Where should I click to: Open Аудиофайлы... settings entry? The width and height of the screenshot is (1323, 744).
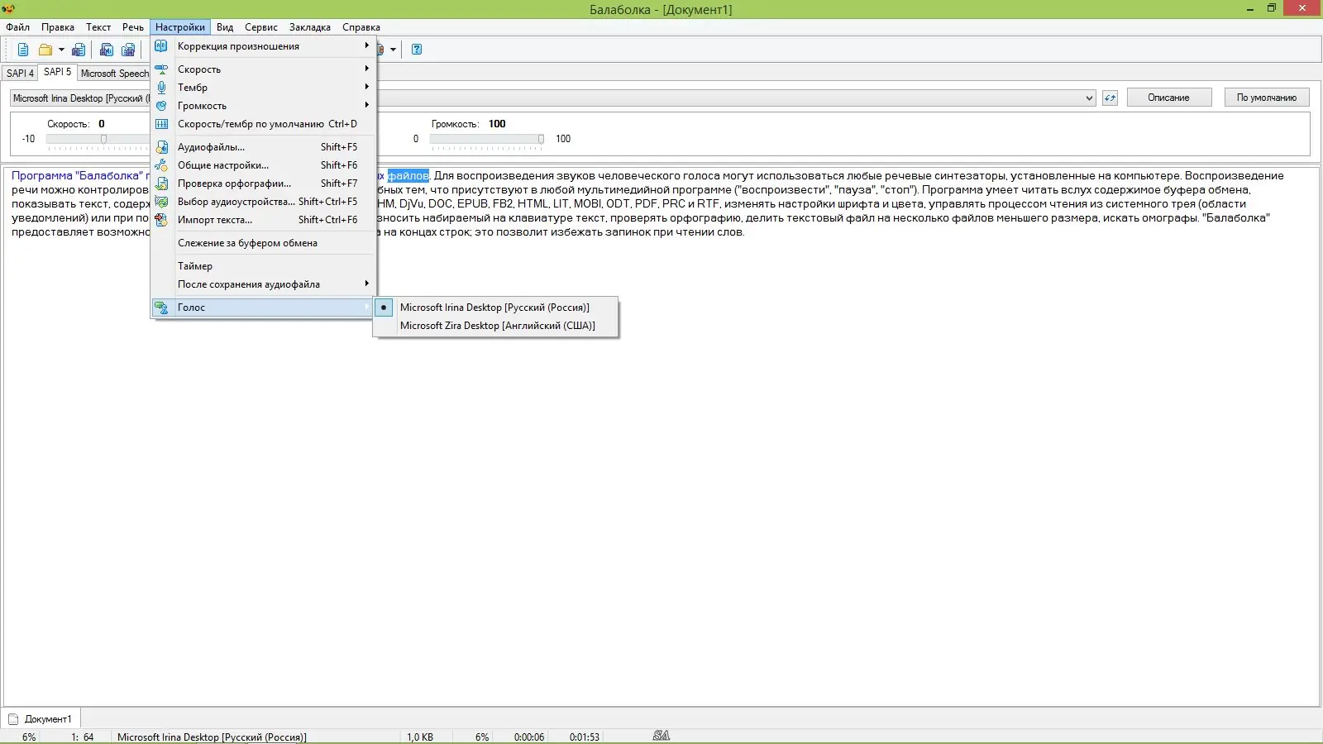263,147
